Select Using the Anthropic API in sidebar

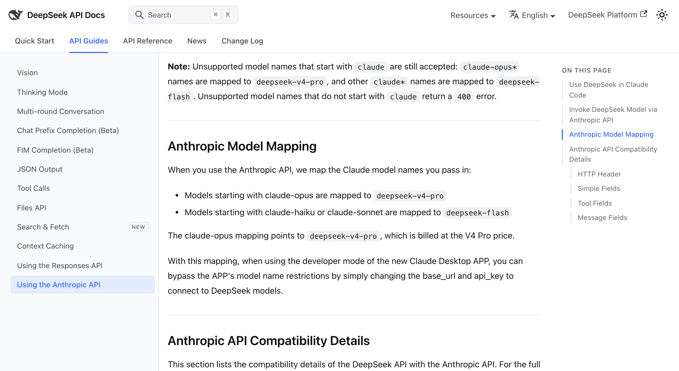coord(83,285)
